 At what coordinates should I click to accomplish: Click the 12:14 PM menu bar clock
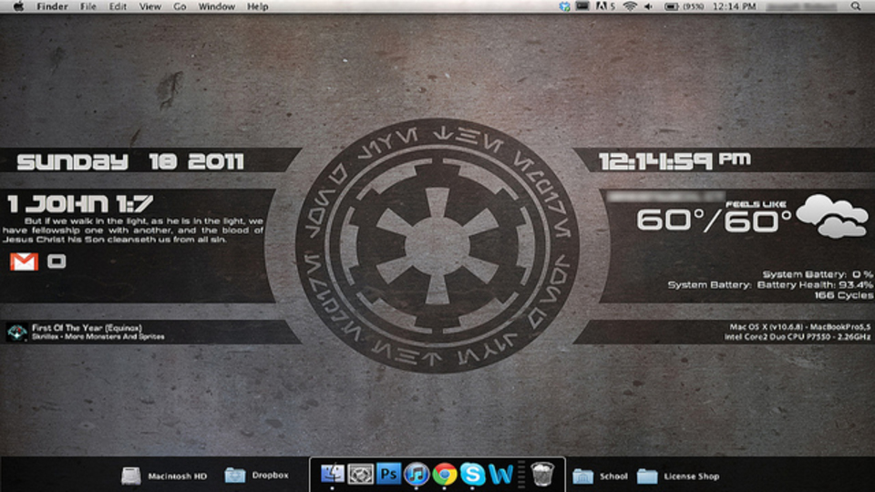pos(735,6)
